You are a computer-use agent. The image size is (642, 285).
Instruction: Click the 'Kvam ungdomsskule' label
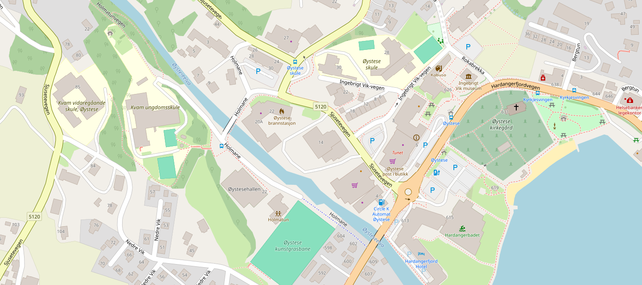pos(155,107)
